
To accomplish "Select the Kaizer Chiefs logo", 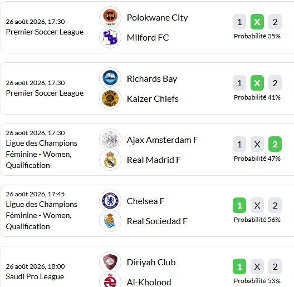I will click(110, 98).
